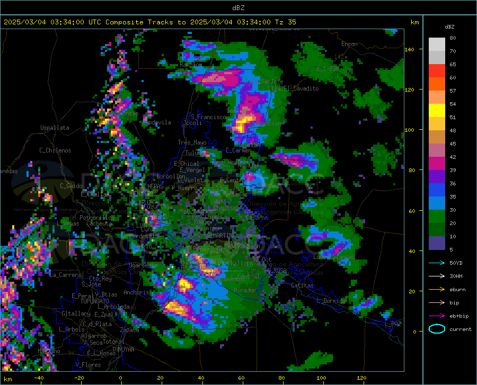The height and width of the screenshot is (385, 477).
Task: Click the 'eb+bip' legend label
Action: pos(459,316)
